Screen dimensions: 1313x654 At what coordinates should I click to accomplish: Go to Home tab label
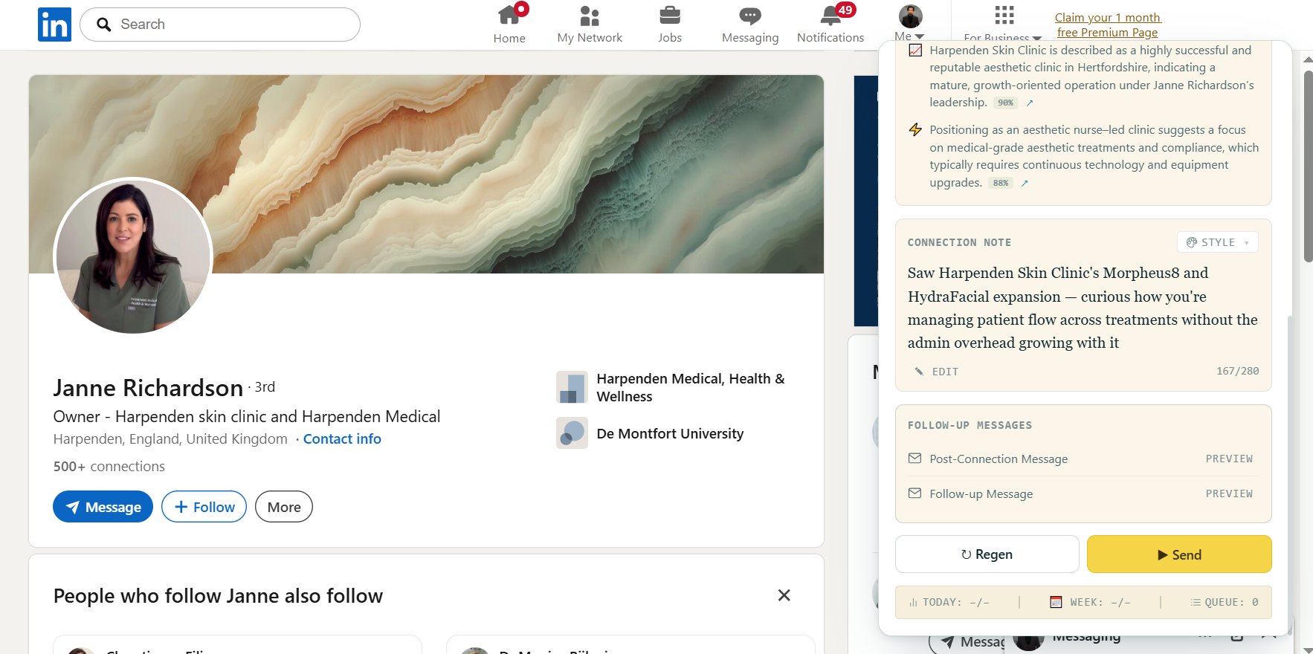click(509, 38)
